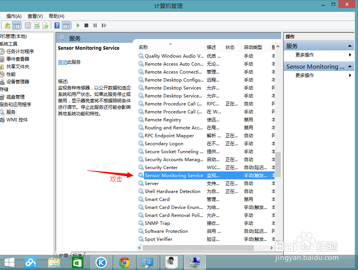Restart the service via the restart icon

104,25
